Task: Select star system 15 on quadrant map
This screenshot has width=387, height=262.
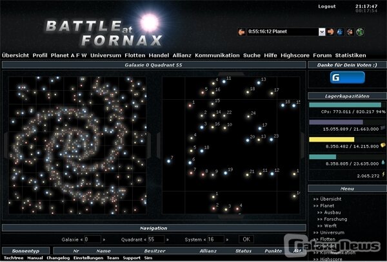Action: click(x=212, y=104)
